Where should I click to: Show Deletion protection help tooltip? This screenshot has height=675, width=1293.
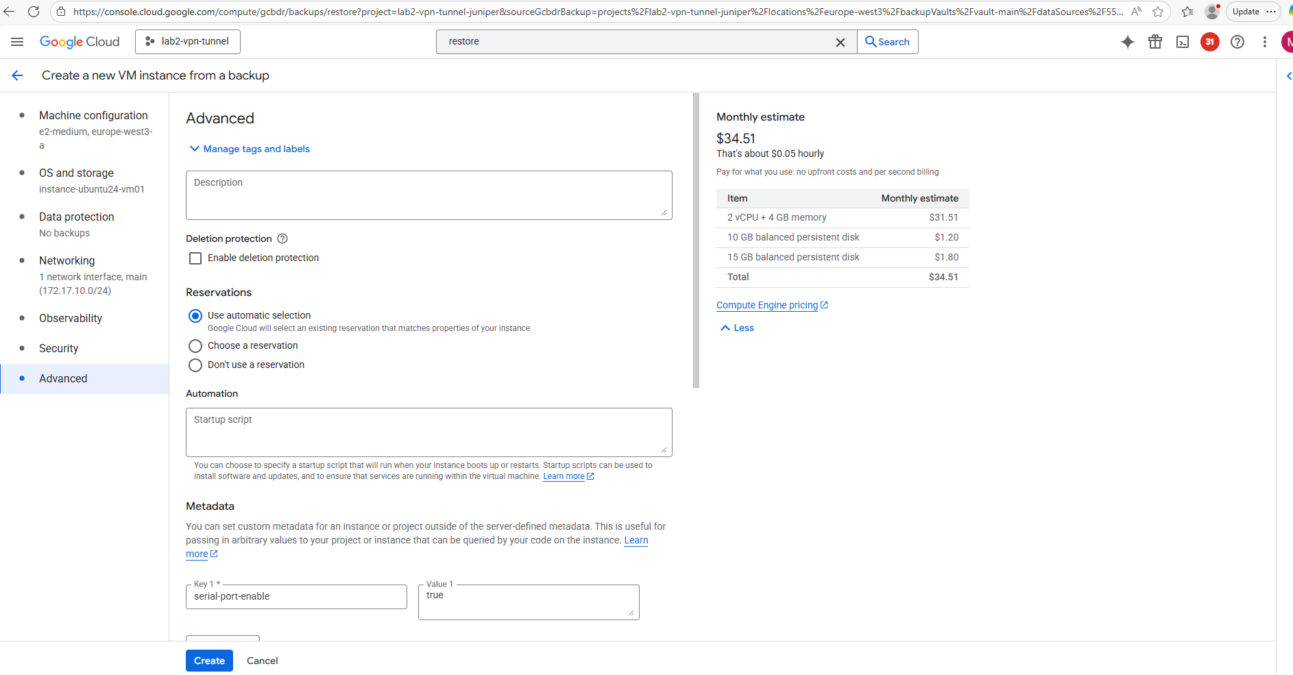282,238
